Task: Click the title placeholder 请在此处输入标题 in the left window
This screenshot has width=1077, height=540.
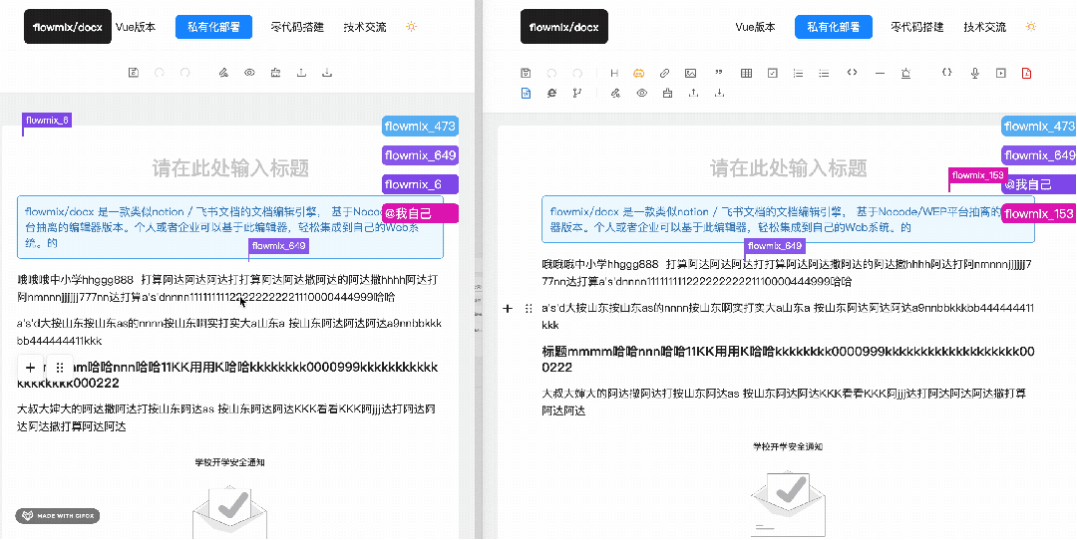Action: (x=230, y=167)
